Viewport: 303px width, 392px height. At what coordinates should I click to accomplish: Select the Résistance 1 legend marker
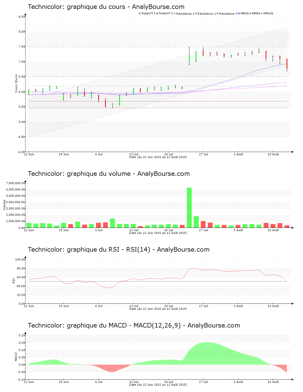click(174, 13)
